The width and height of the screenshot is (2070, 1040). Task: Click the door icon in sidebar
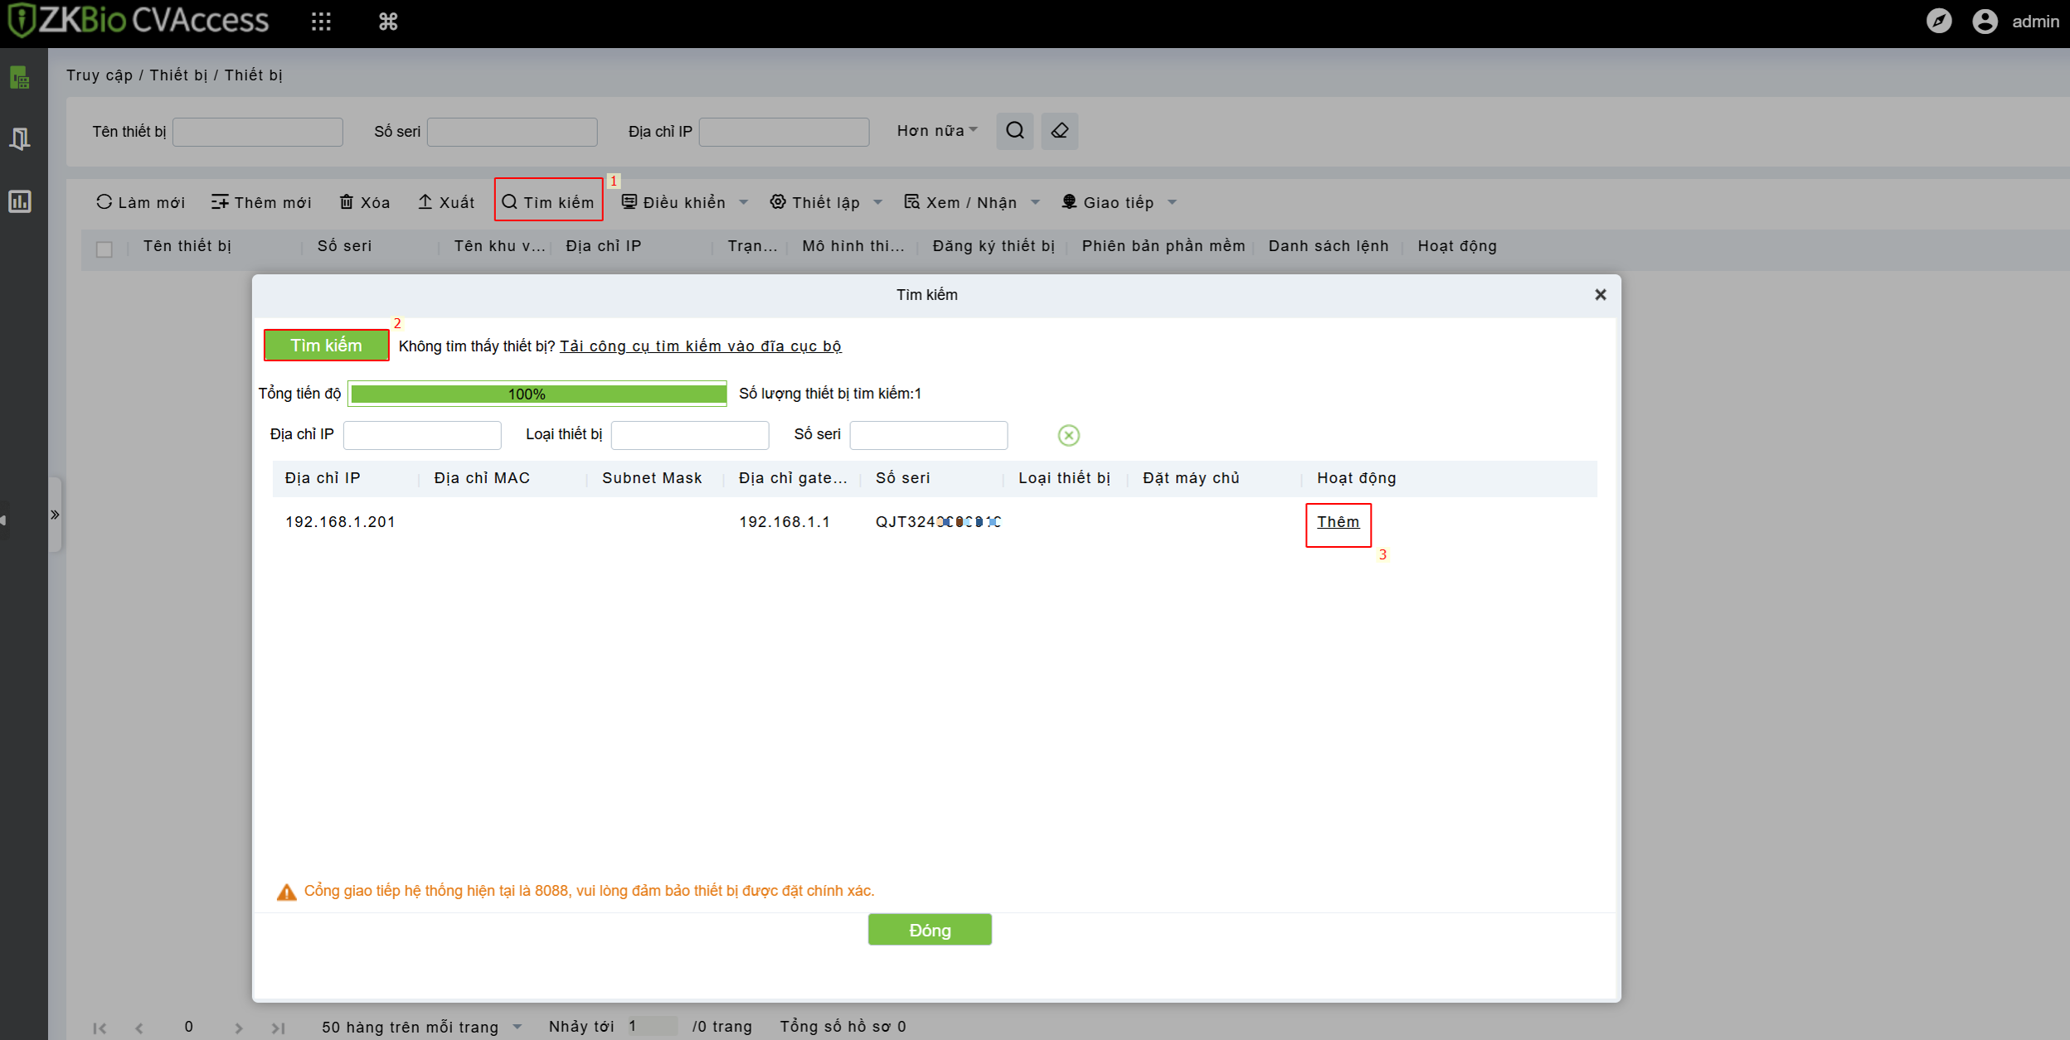(x=20, y=138)
